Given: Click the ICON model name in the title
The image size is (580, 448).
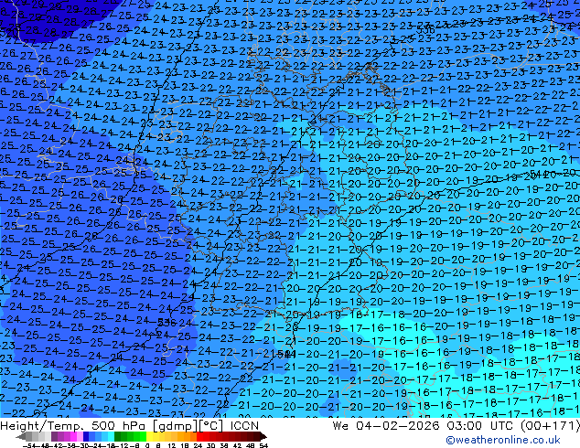Looking at the screenshot, I should click(244, 426).
